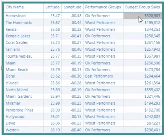Viewport: 164px width, 135px height.
Task: Click the Kendall city cell
Action: coord(12,29)
